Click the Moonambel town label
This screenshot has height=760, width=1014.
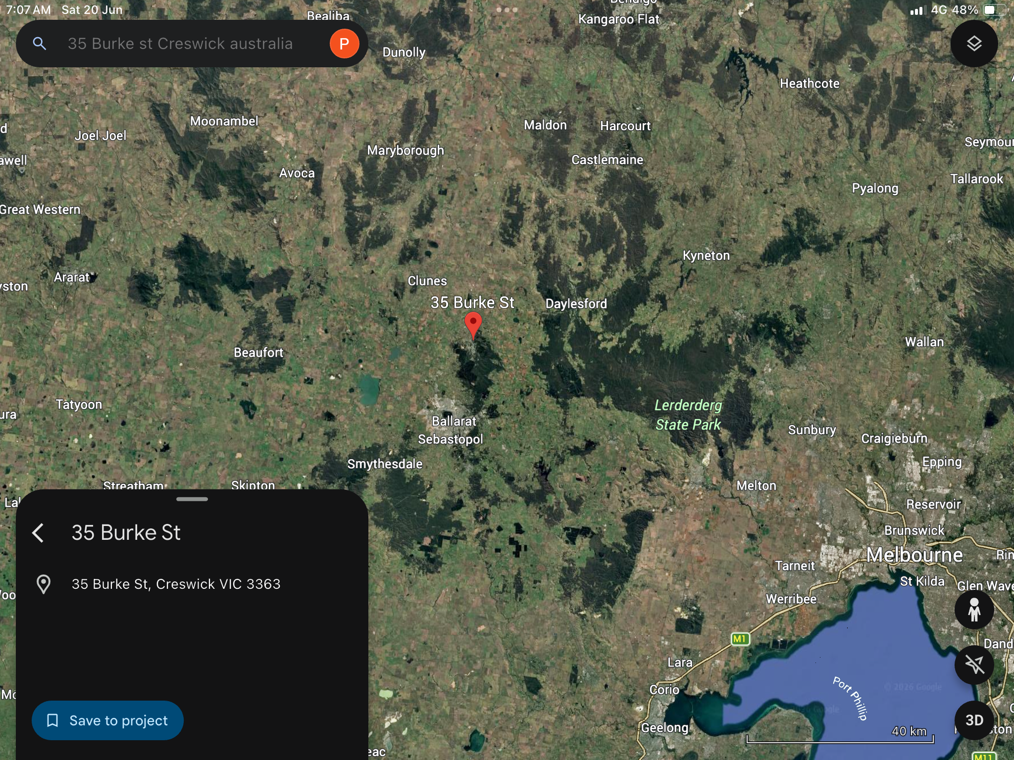pyautogui.click(x=224, y=121)
